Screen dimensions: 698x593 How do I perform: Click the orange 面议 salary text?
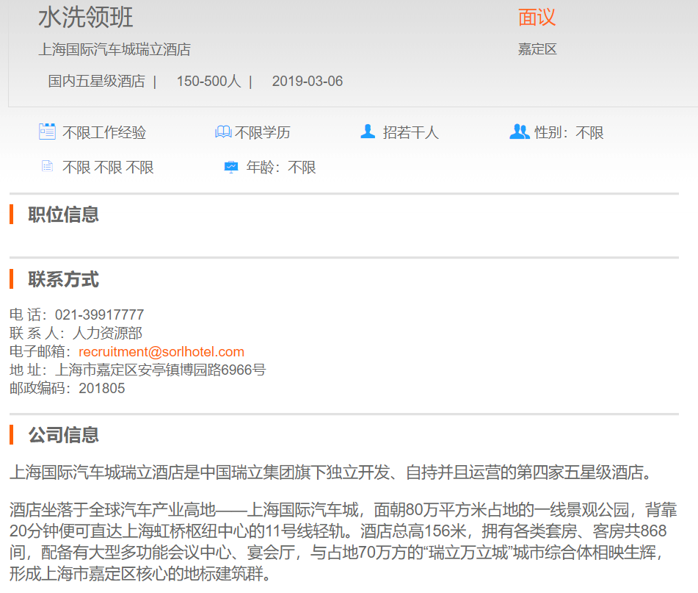[x=537, y=18]
